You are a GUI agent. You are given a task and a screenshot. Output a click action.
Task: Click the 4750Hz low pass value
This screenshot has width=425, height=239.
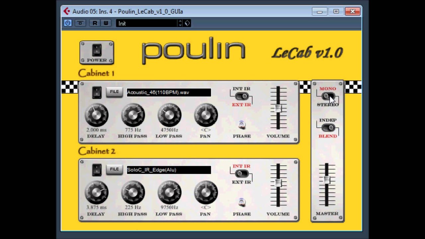169,130
